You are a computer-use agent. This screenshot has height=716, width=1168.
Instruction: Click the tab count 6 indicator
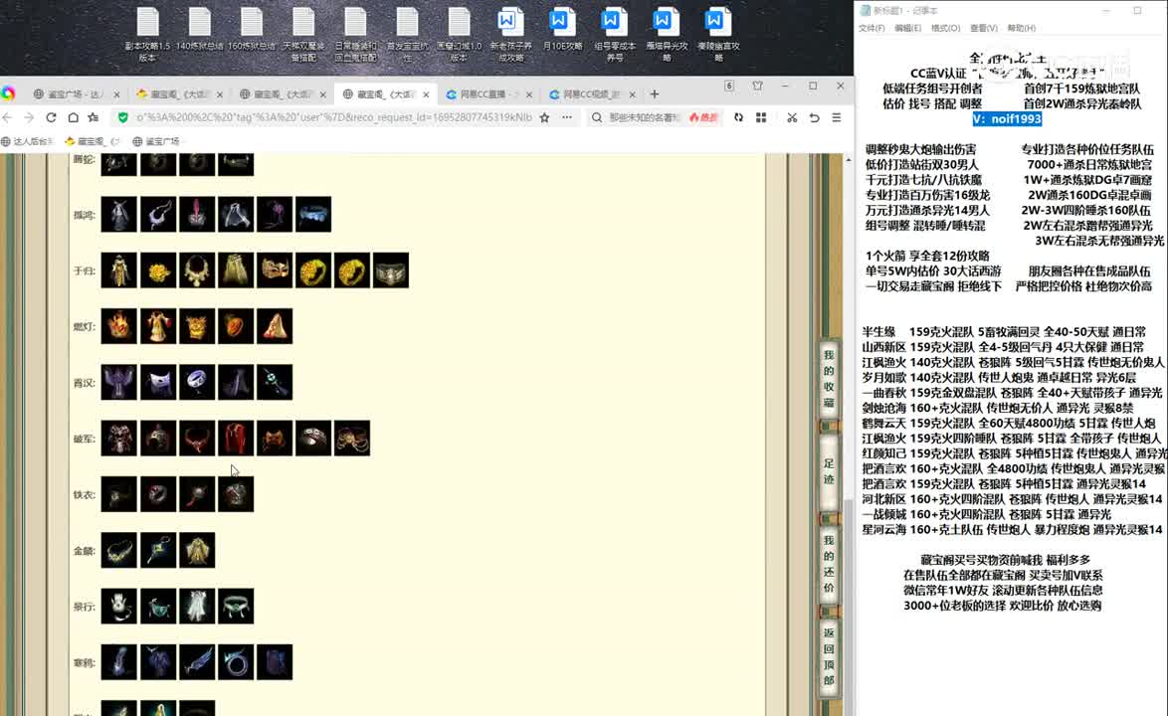click(x=729, y=87)
